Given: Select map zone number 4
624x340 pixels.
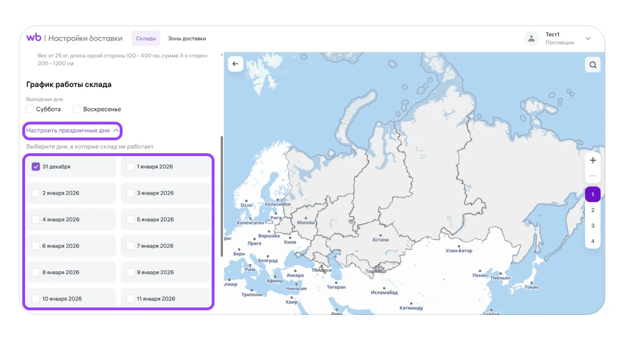Looking at the screenshot, I should pos(592,241).
